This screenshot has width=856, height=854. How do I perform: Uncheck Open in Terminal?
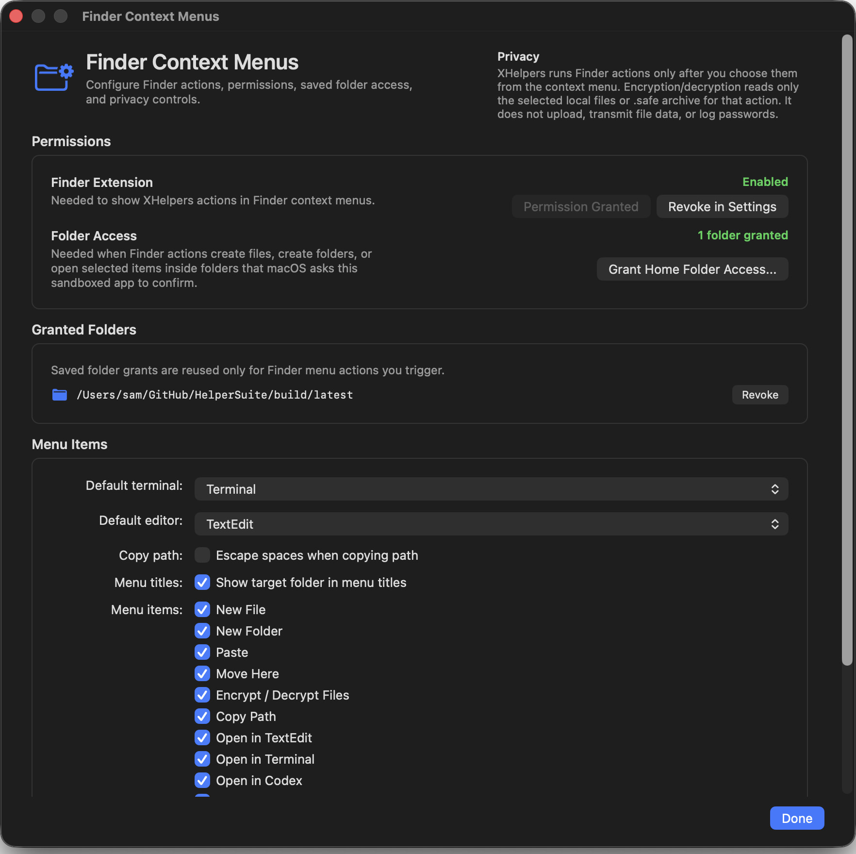click(x=202, y=759)
